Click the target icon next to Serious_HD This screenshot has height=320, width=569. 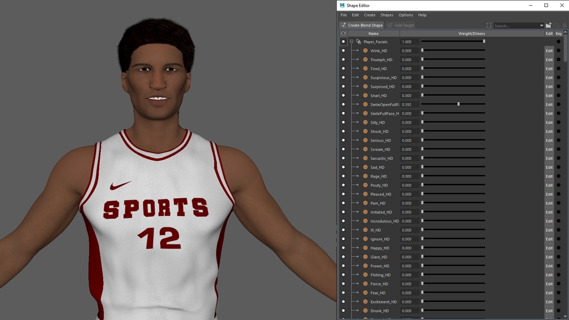365,140
